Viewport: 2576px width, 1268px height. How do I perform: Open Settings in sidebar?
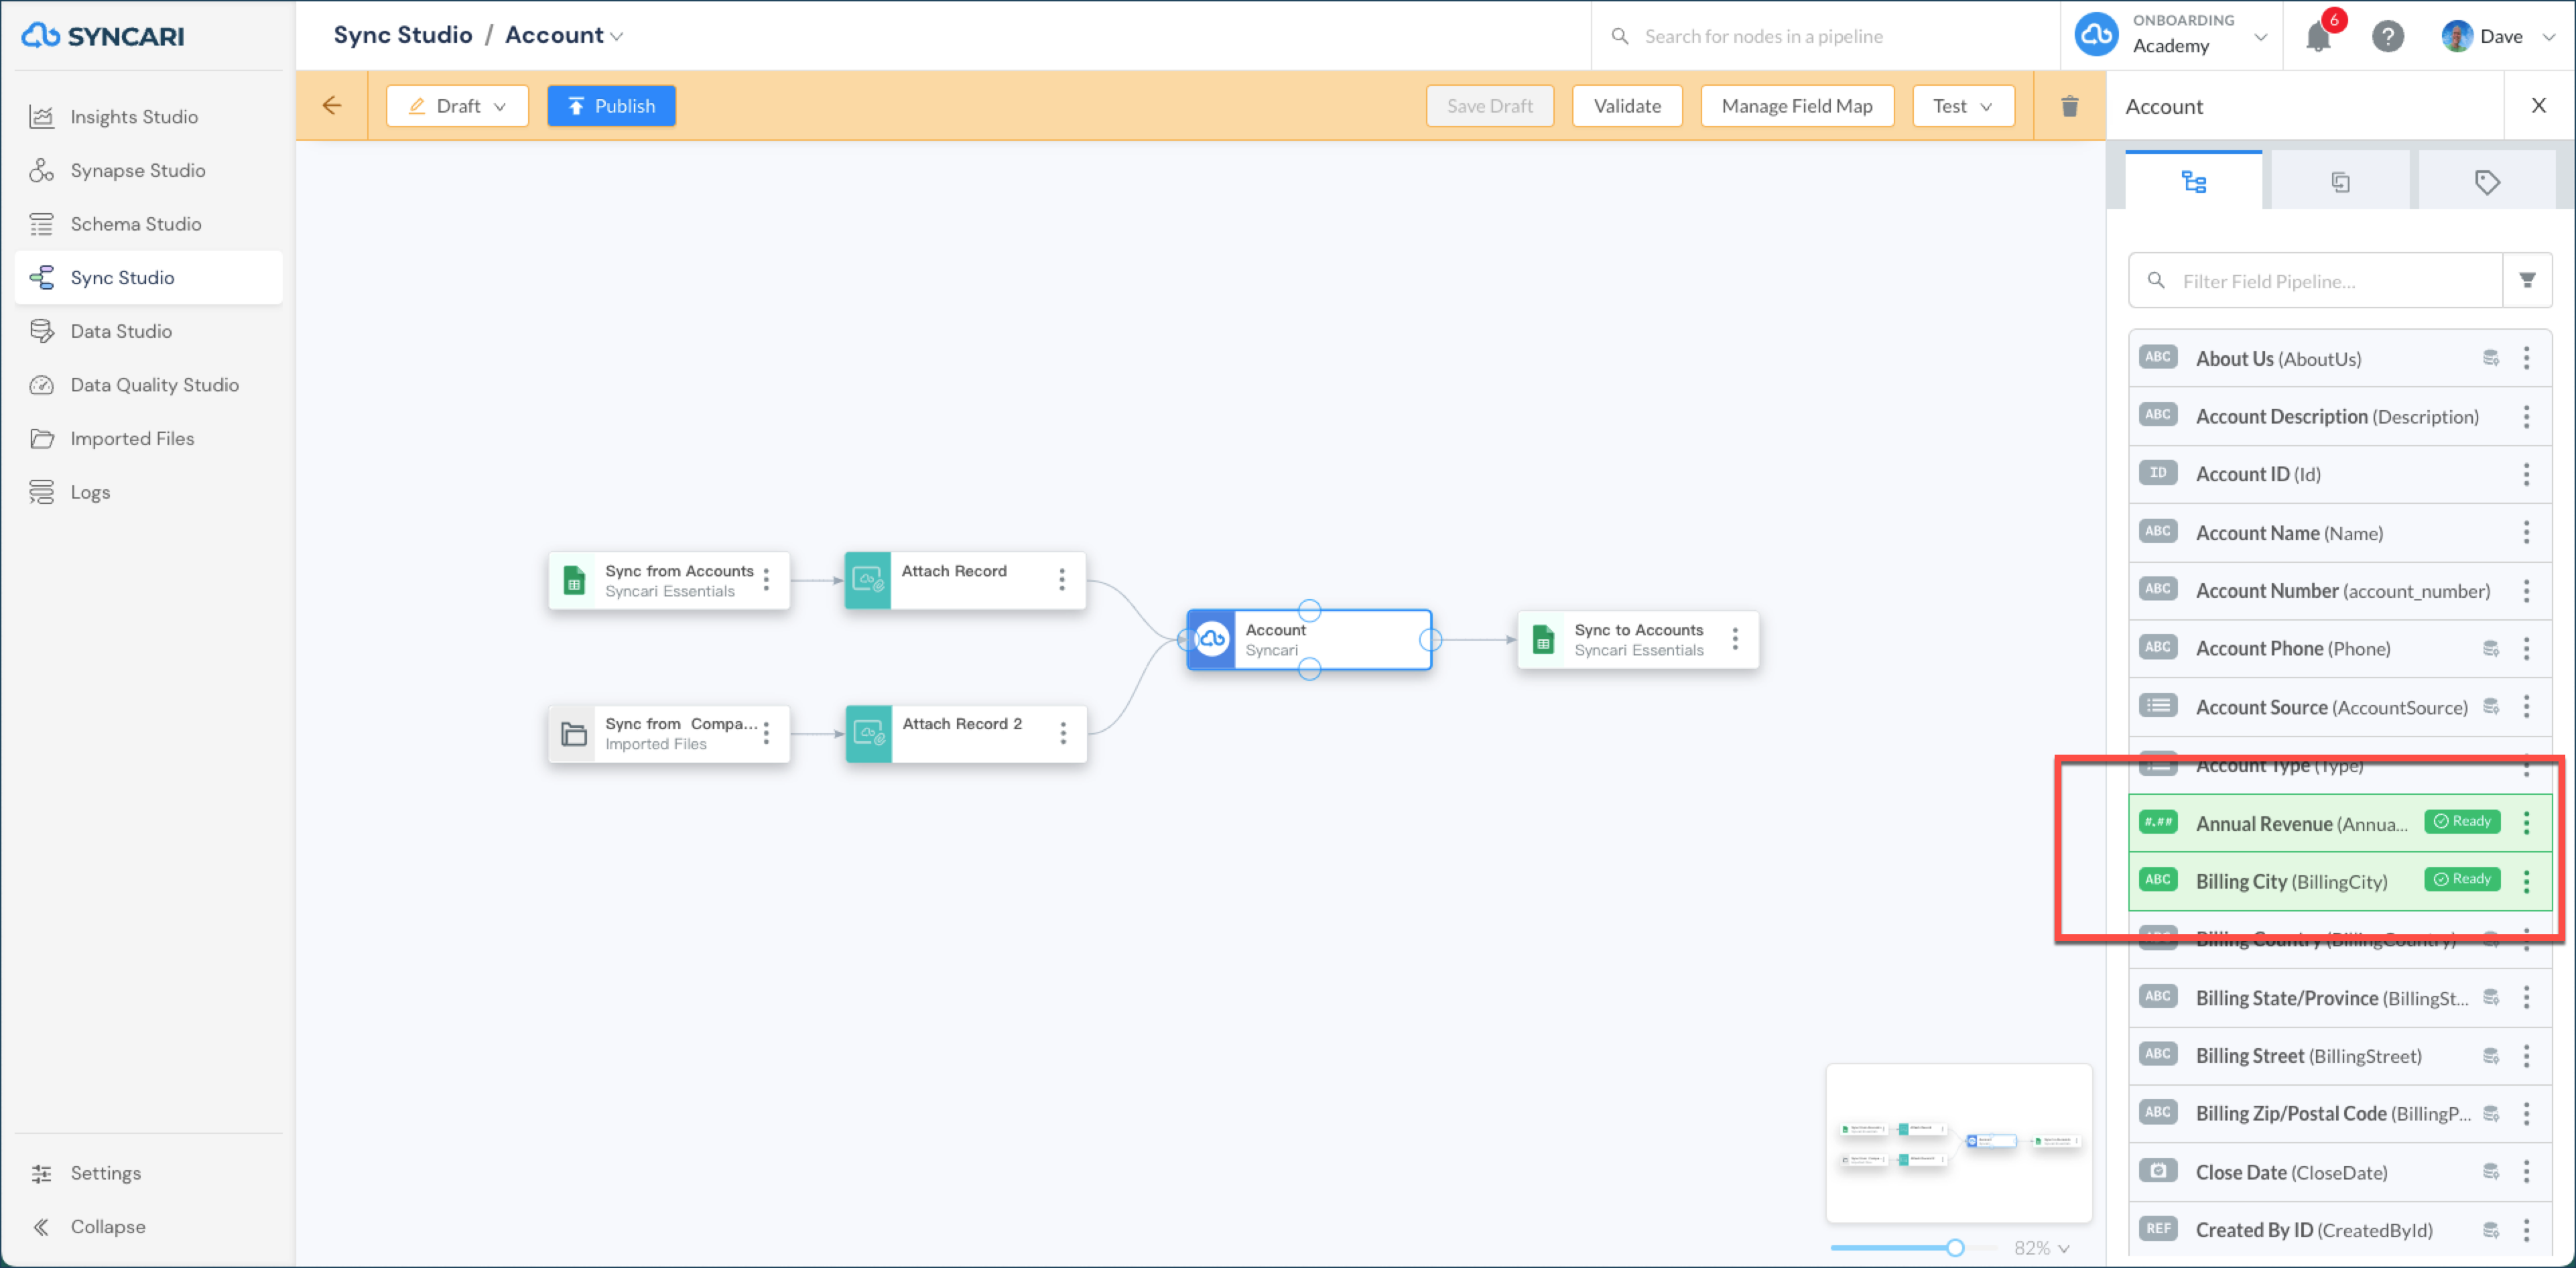pyautogui.click(x=105, y=1172)
